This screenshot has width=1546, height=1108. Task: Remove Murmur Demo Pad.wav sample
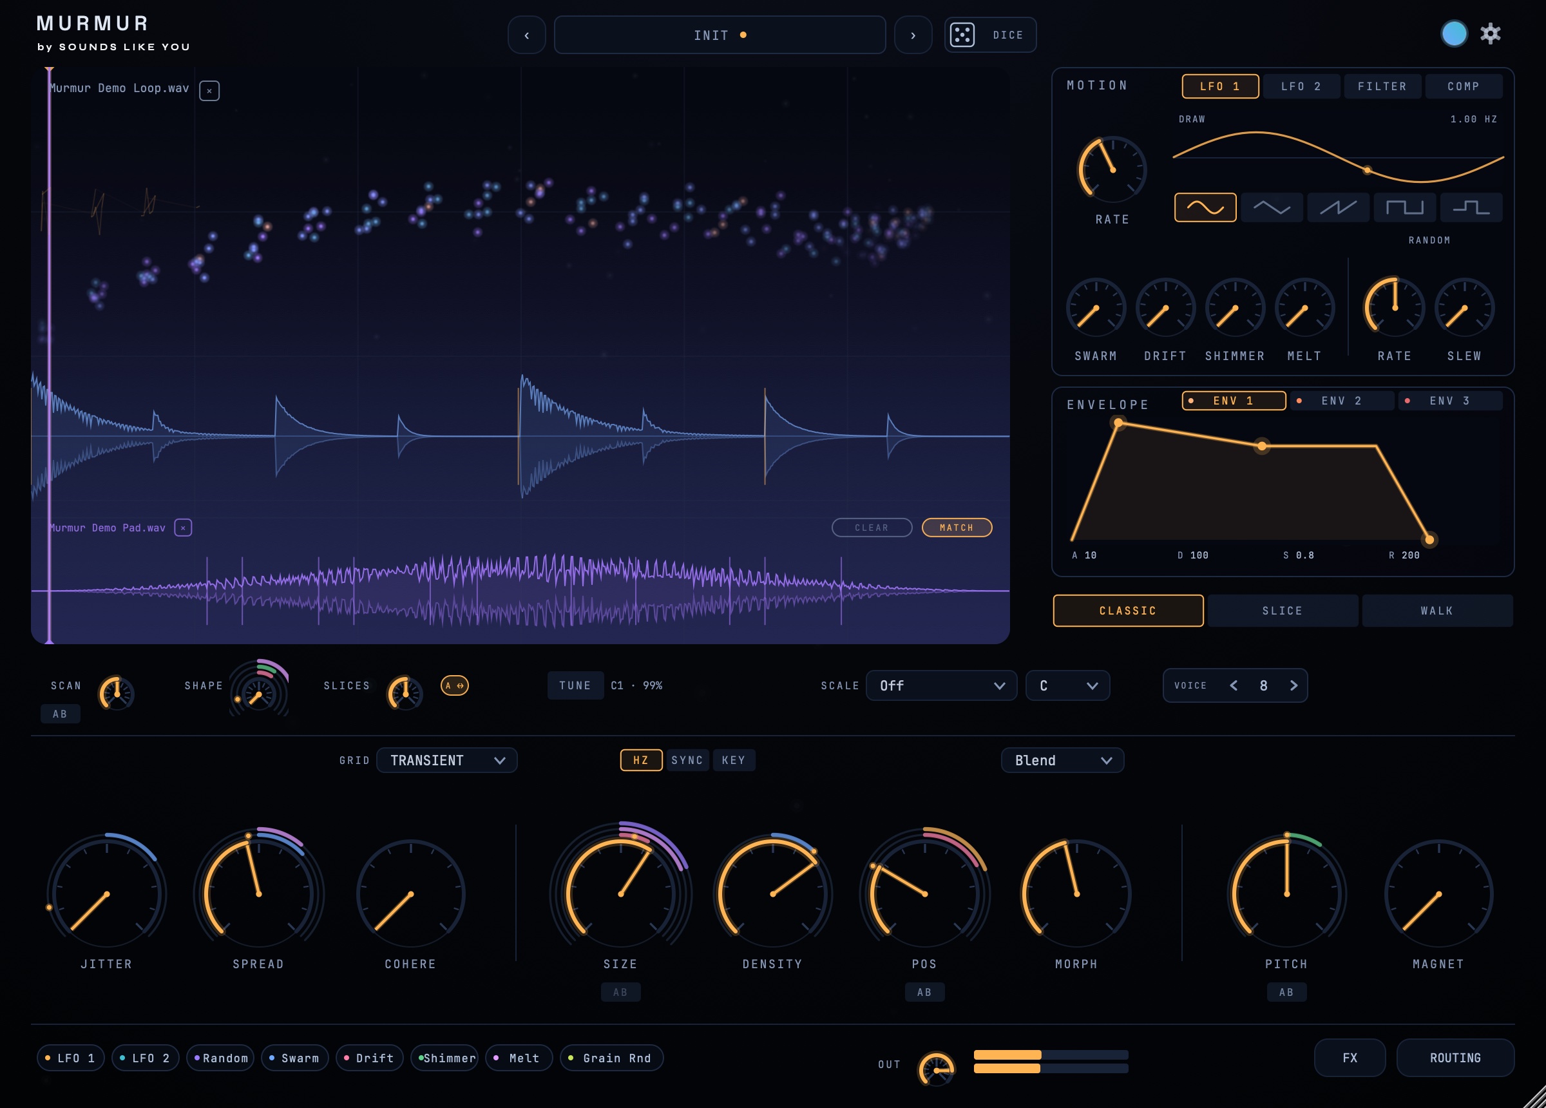[183, 528]
